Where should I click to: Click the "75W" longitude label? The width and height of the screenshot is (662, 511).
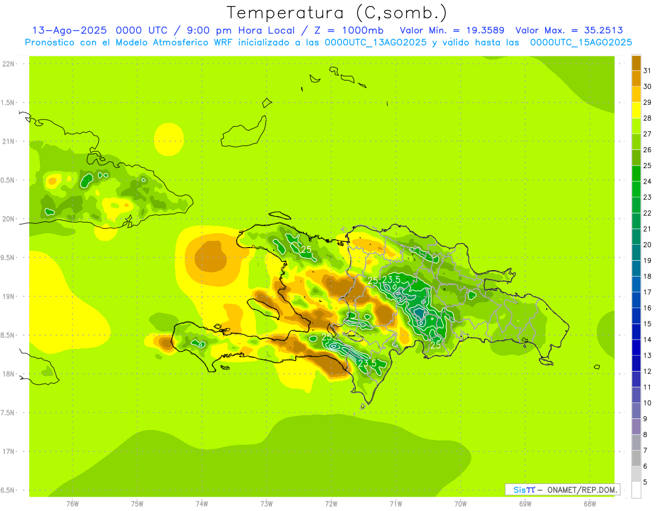[x=137, y=504]
